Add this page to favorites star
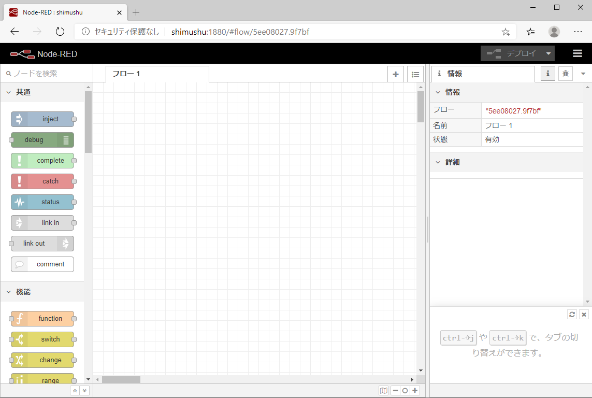592x398 pixels. point(506,32)
